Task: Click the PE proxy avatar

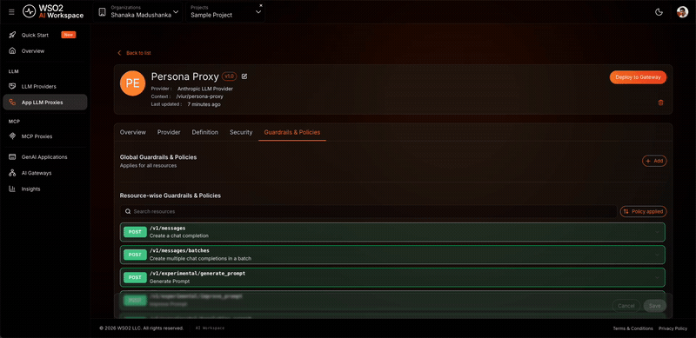Action: (x=133, y=83)
